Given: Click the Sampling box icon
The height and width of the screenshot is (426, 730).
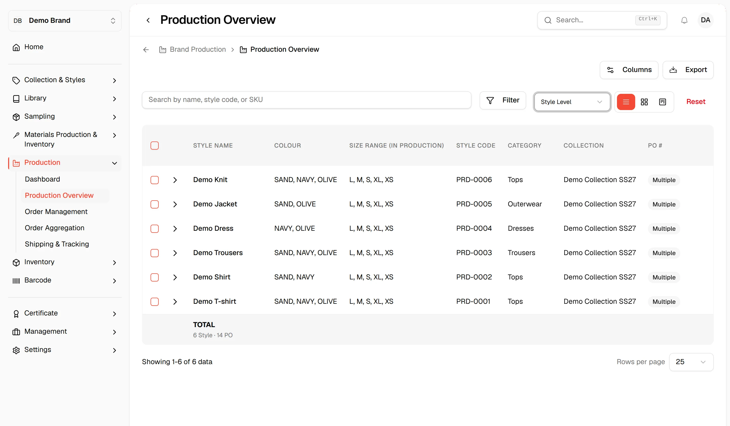Looking at the screenshot, I should coord(16,117).
